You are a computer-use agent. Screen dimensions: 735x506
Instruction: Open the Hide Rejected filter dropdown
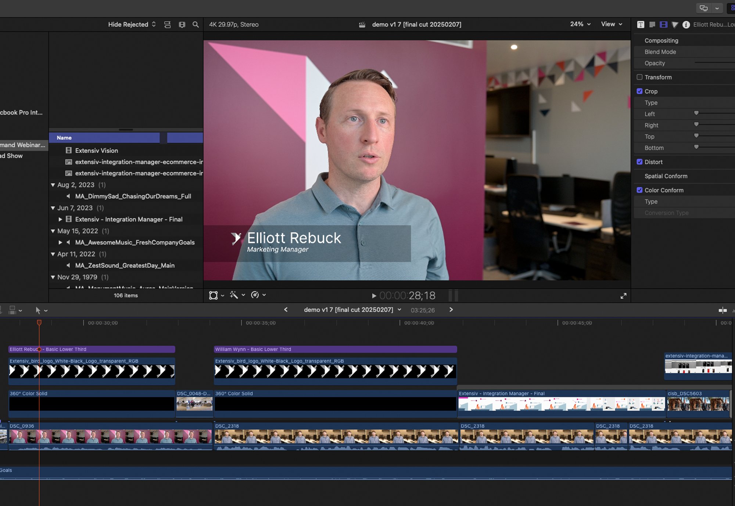click(132, 25)
